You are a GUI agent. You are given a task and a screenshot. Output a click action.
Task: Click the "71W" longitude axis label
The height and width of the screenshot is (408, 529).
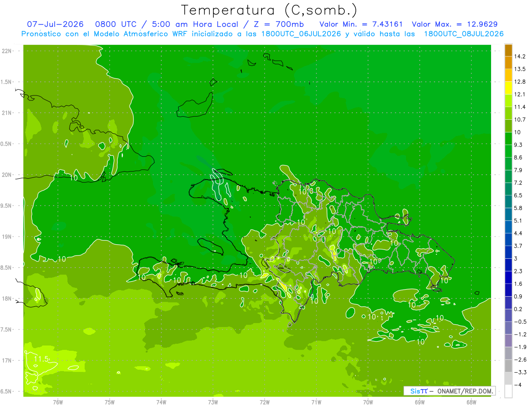[x=316, y=402]
